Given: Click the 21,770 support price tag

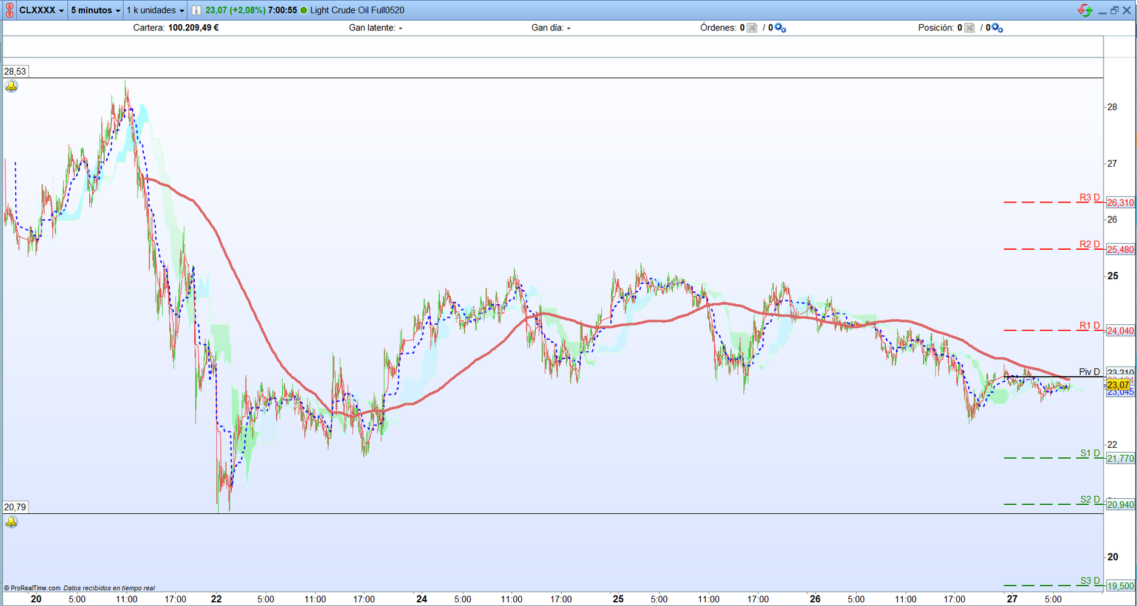Looking at the screenshot, I should (1120, 459).
